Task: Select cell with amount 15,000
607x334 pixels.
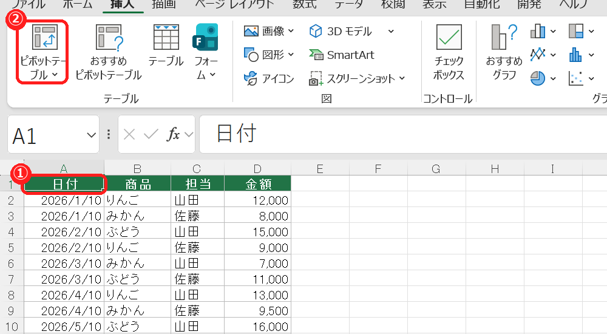Action: pos(258,232)
